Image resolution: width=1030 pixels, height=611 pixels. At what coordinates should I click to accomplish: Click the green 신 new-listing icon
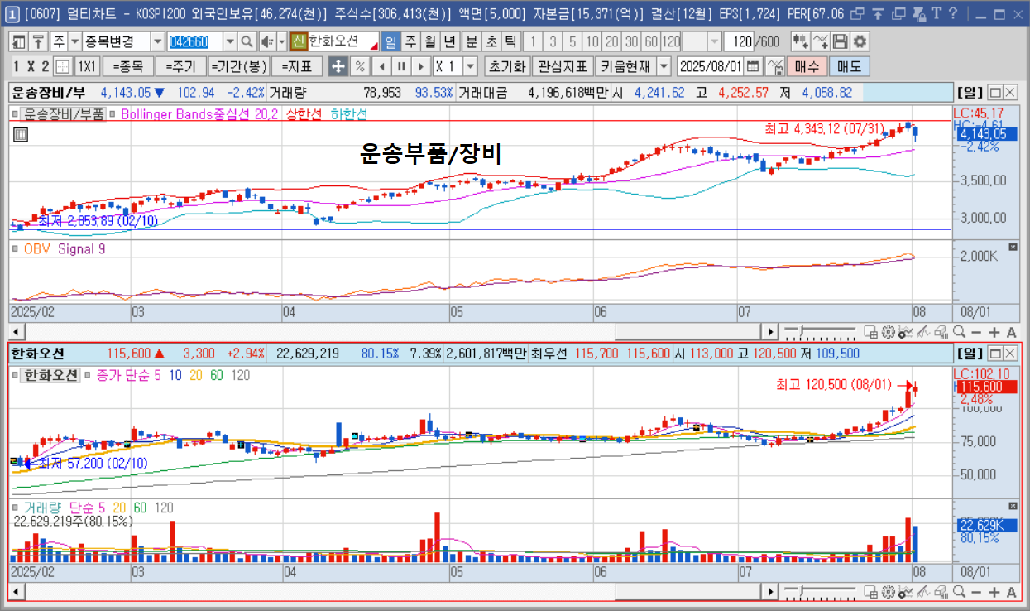299,41
